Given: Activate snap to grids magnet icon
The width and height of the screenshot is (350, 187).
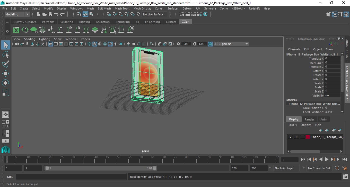Looking at the screenshot, I should pyautogui.click(x=109, y=14).
